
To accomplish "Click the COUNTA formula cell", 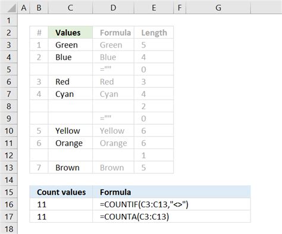I will click(171, 217).
